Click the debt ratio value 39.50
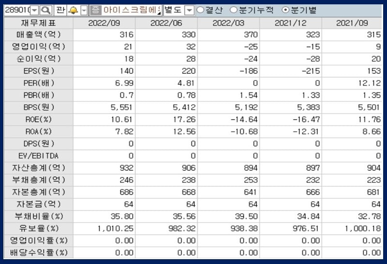The image size is (387, 264). pos(246,217)
